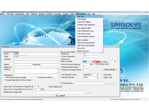
Task: Click the Code input field
Action: 21,56
